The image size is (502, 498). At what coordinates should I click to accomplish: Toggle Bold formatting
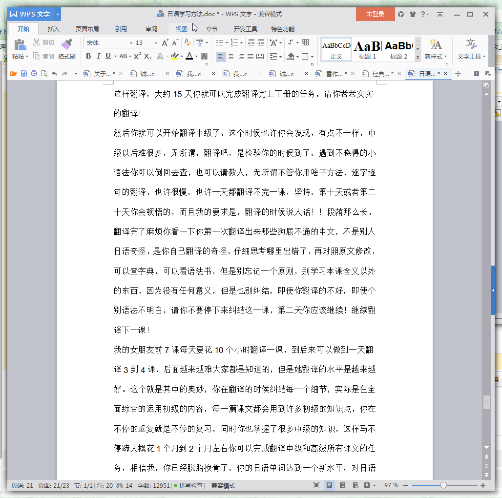88,56
